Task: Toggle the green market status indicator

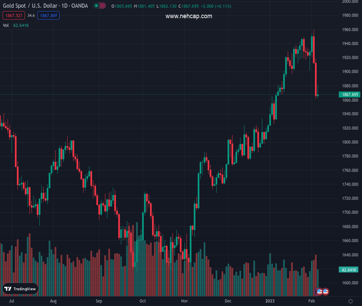Action: pos(96,6)
